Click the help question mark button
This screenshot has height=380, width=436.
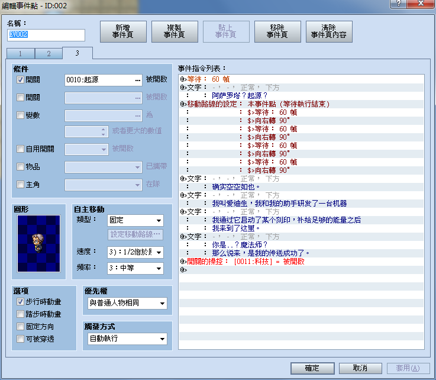[398, 4]
